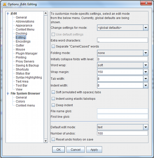
Task: Open the Wrap margin combo box arrow
Action: coord(146,72)
